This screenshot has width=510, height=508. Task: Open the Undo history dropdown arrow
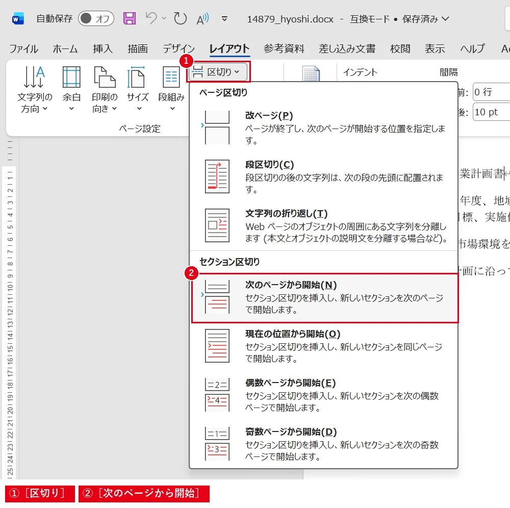coord(164,18)
